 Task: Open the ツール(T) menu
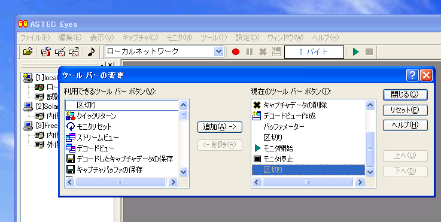214,38
